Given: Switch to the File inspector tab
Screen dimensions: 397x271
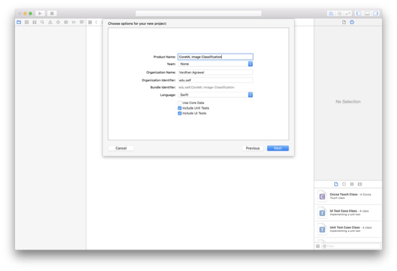Looking at the screenshot, I should [344, 21].
